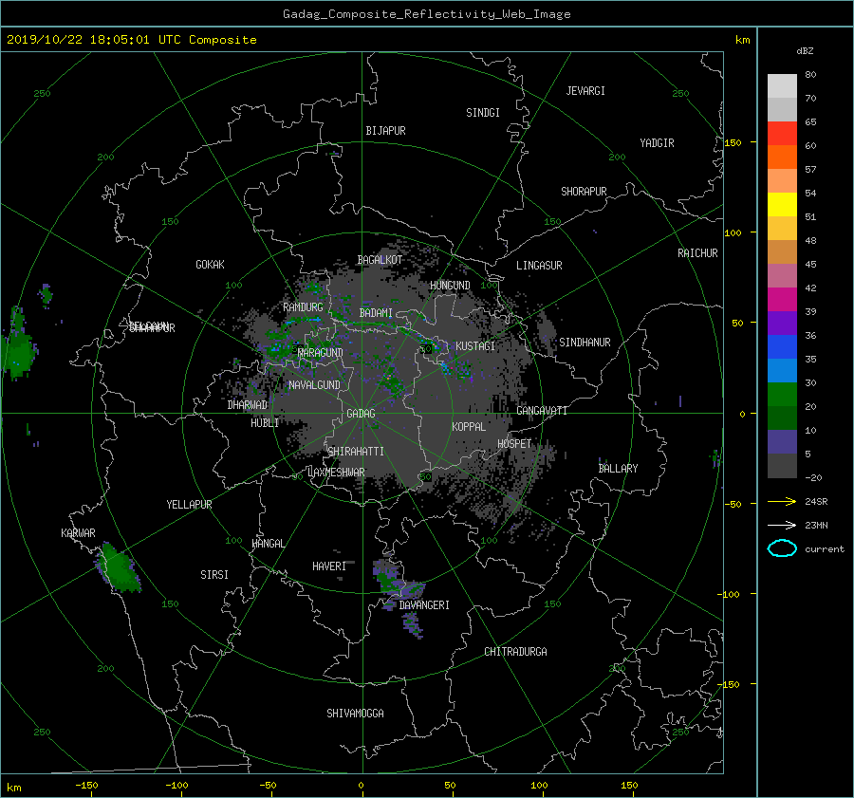Click the -150 label on bottom axis

pos(86,786)
